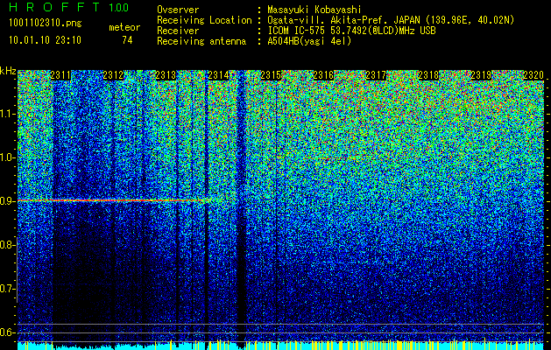Viewport: 551px width, 350px height.
Task: Click the kHz axis unit label
Action: (8, 71)
